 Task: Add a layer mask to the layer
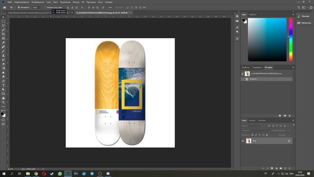tap(272, 168)
